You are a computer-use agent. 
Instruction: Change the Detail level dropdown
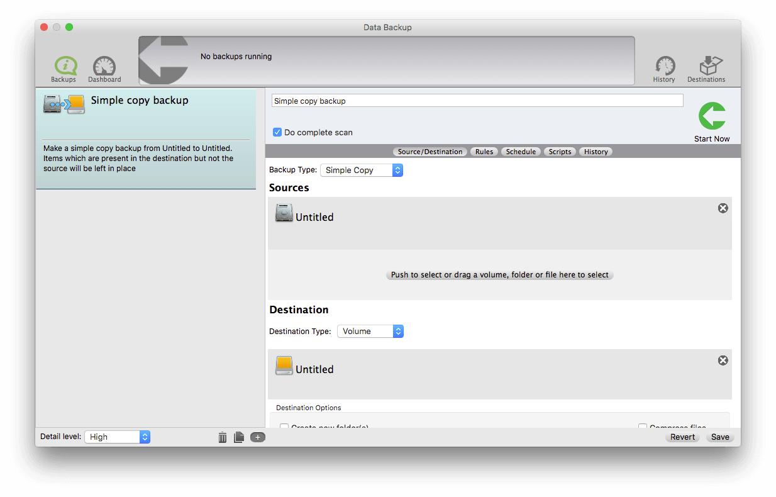117,437
